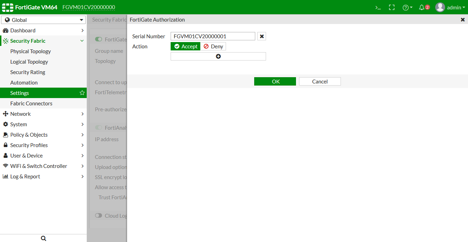Open the help menu icon
Viewport: 468px width, 242px height.
(406, 7)
